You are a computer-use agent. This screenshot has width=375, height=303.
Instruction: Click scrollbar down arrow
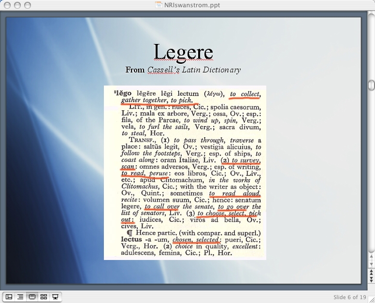click(x=372, y=264)
